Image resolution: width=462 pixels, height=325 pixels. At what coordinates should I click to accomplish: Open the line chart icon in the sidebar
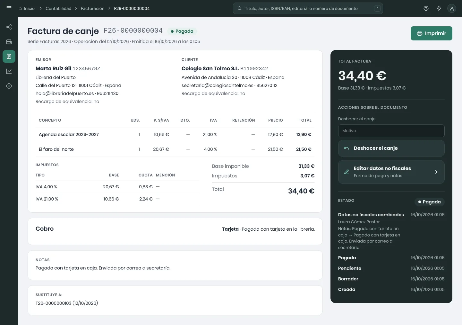(9, 71)
